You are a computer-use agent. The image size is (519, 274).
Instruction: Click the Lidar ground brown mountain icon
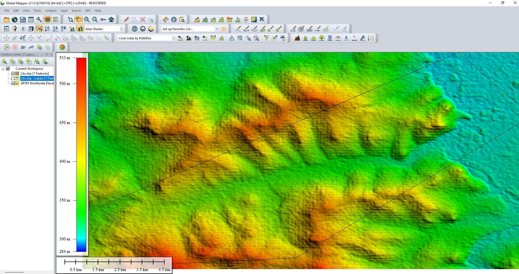(x=297, y=38)
